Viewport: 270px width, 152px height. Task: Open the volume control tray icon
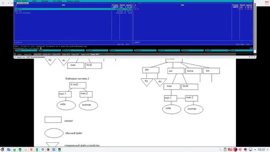(x=240, y=149)
